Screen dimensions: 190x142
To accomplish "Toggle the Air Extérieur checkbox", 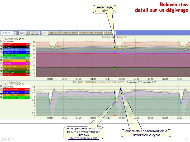I will [1, 69].
